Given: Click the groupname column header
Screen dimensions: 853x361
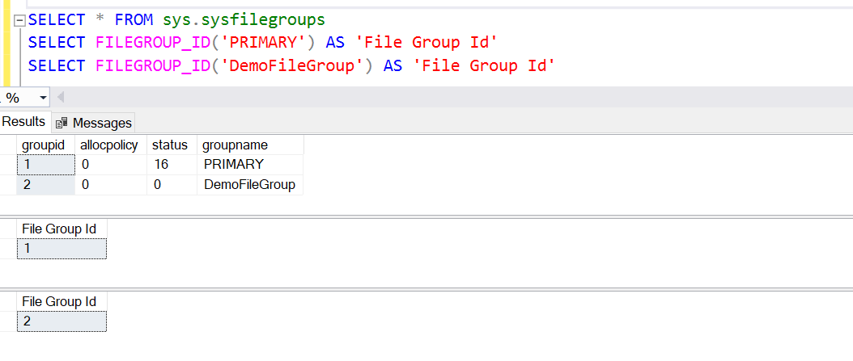Looking at the screenshot, I should tap(235, 145).
